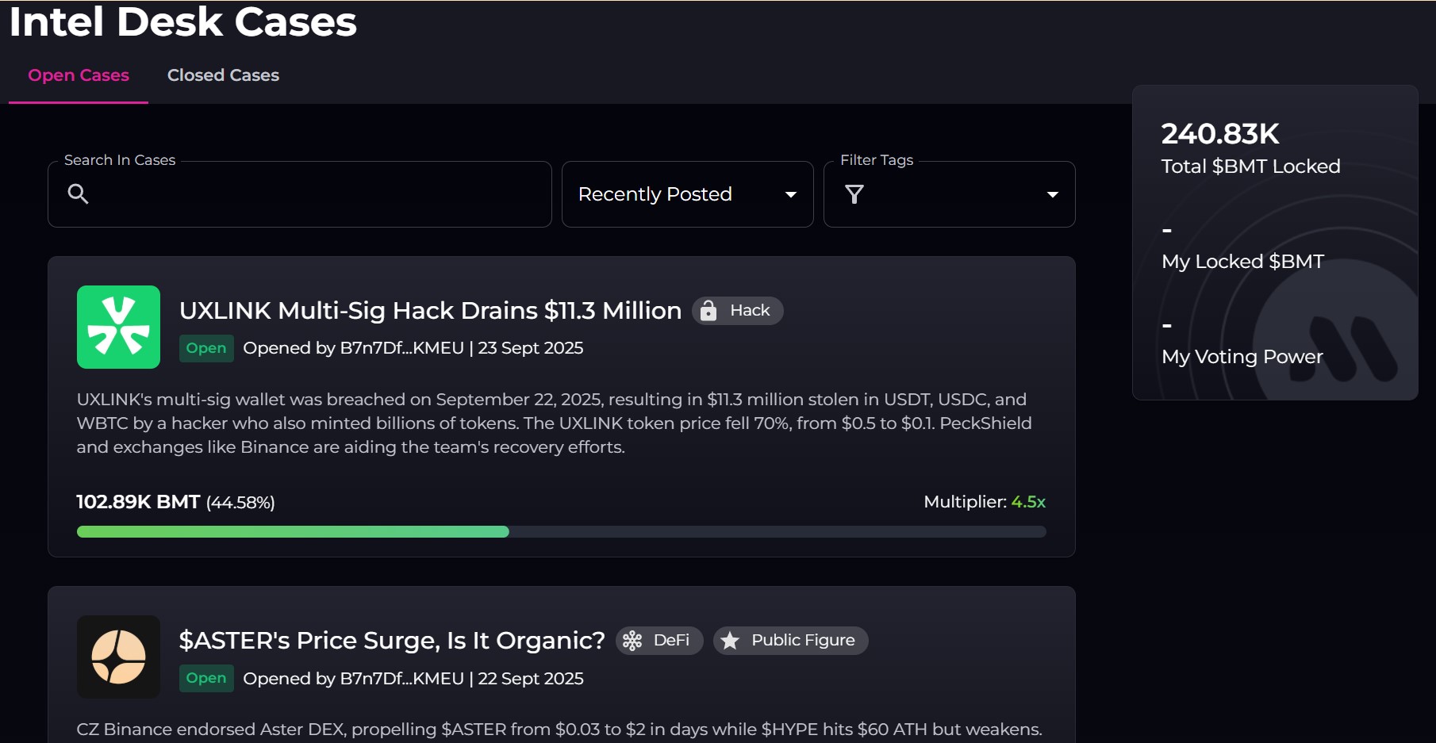Open the $ASTER's Price Surge case title
Viewport: 1436px width, 743px height.
[392, 641]
